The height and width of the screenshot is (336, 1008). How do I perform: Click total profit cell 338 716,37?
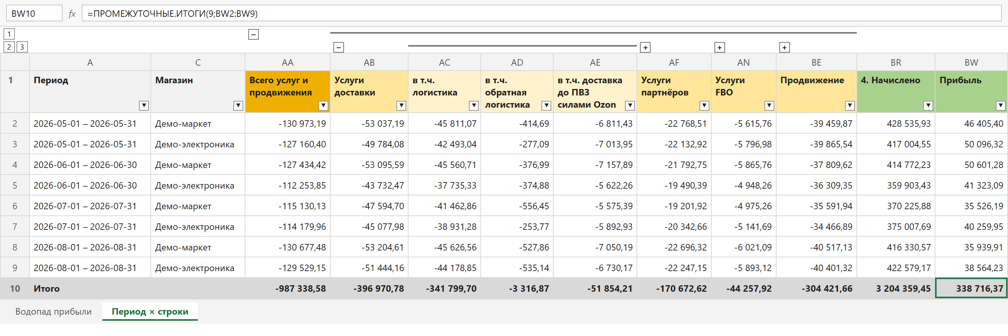[x=971, y=289]
